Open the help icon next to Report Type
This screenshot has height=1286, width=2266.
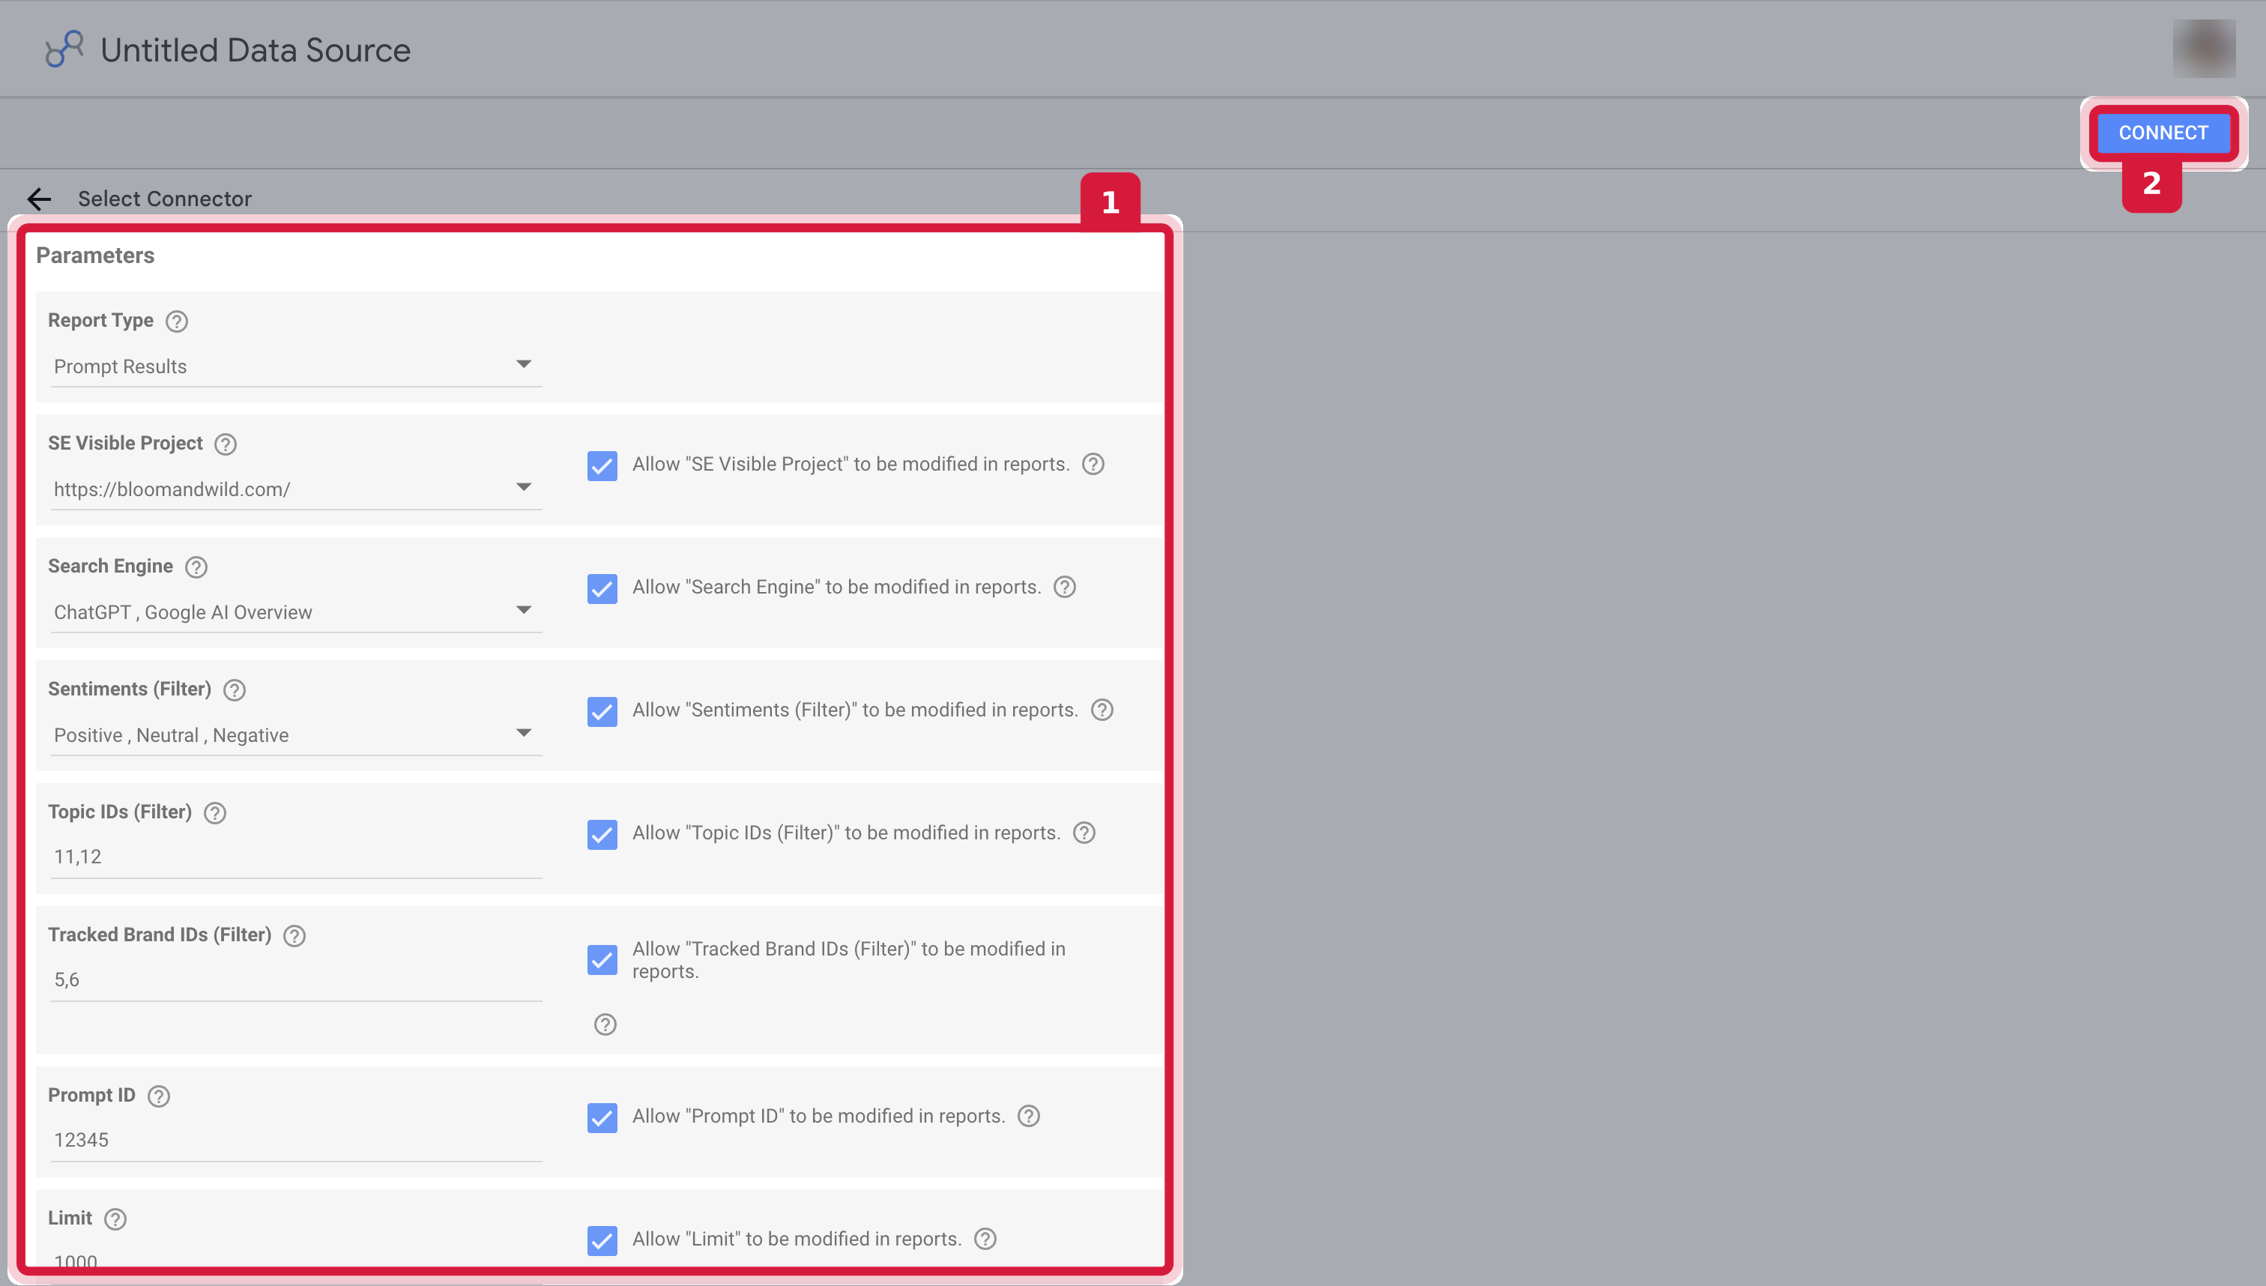coord(177,321)
